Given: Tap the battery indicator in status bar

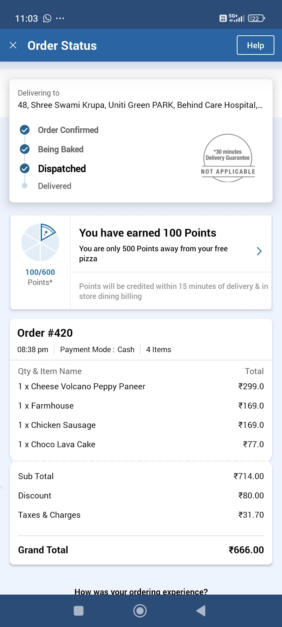Looking at the screenshot, I should tap(256, 18).
